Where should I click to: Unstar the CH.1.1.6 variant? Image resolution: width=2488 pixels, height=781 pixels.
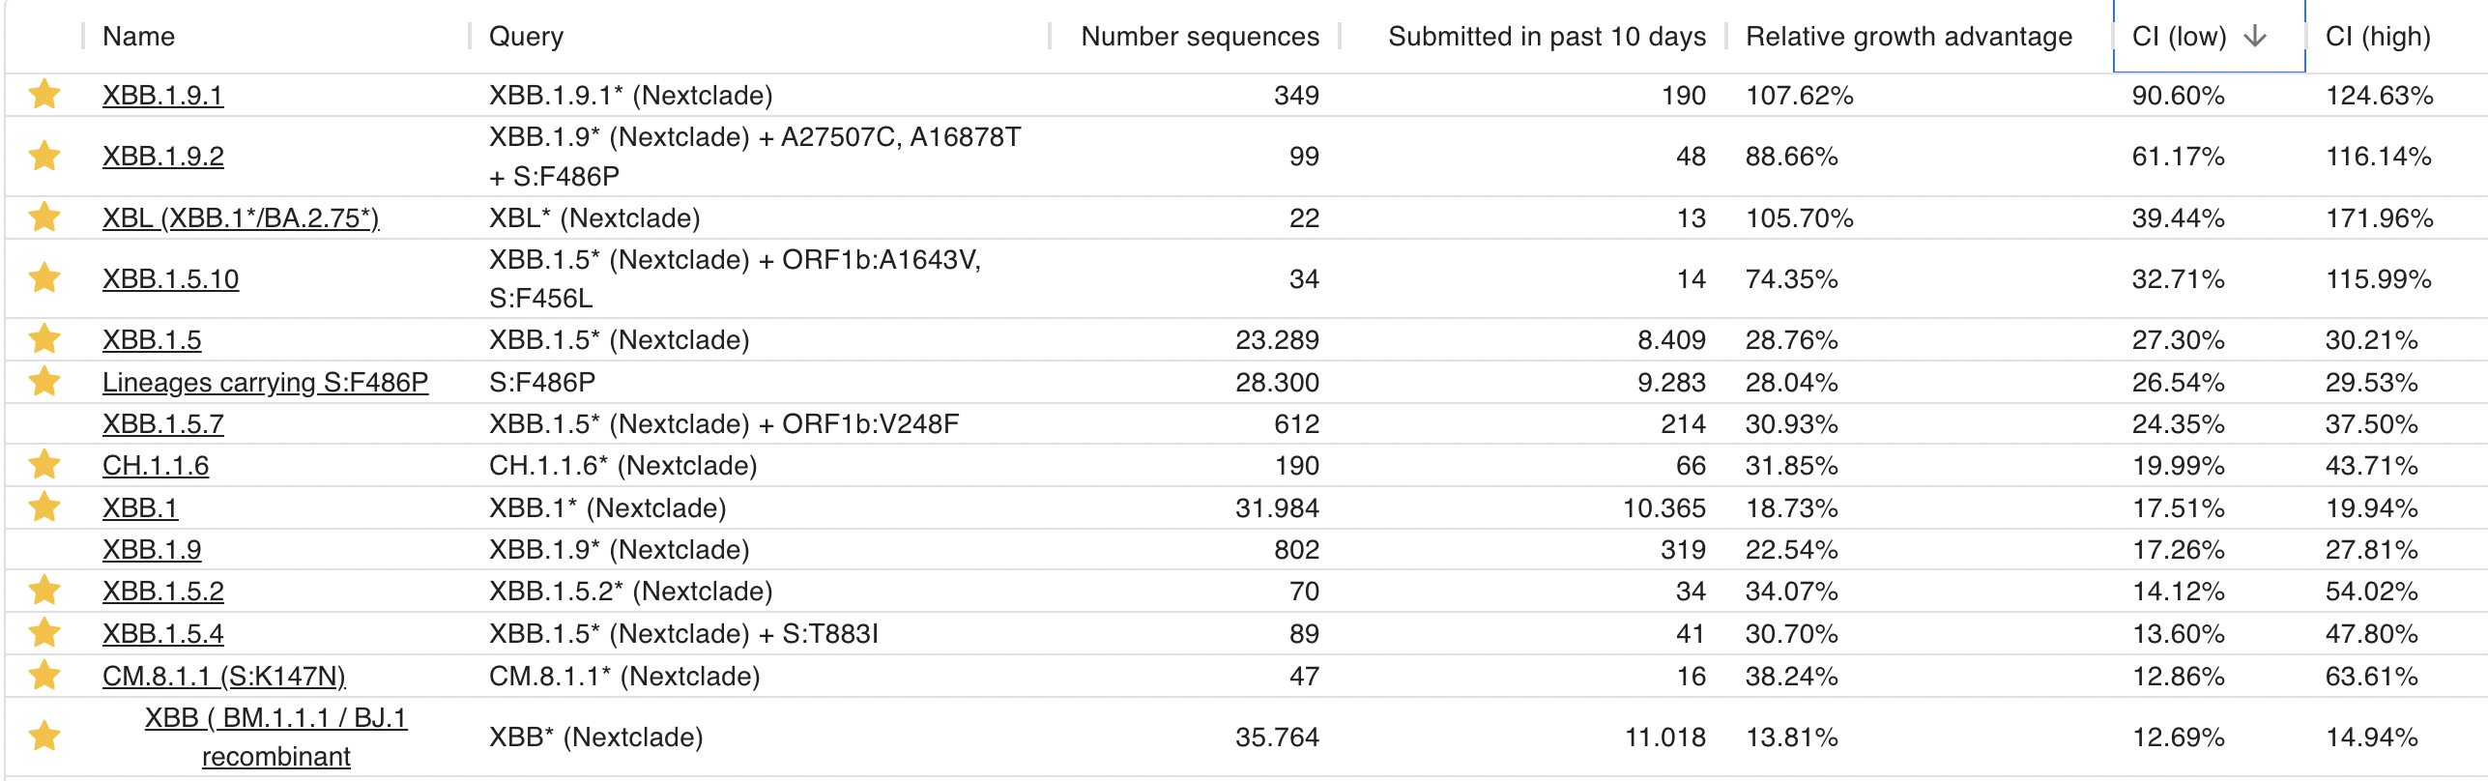[x=43, y=465]
